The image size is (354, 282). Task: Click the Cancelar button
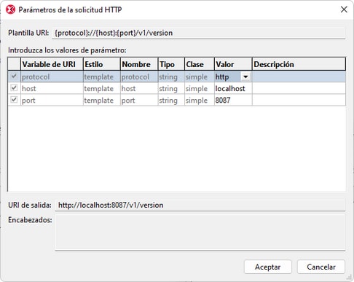tap(321, 267)
